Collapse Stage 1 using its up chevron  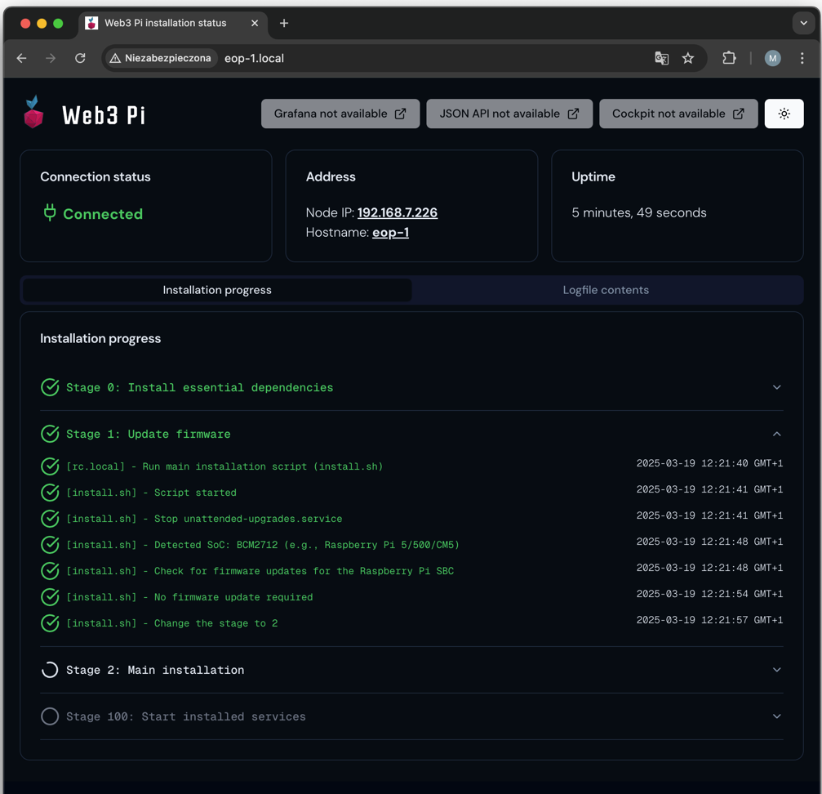(777, 435)
